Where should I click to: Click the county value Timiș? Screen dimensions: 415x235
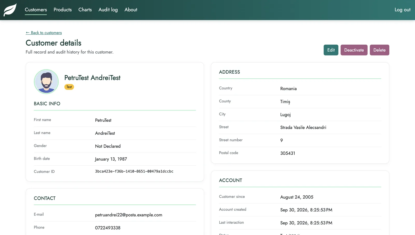click(285, 102)
